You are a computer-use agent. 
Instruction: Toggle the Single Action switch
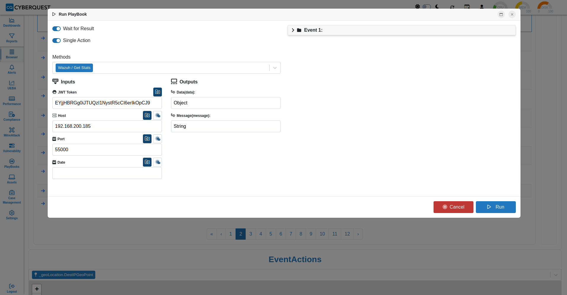(x=57, y=41)
